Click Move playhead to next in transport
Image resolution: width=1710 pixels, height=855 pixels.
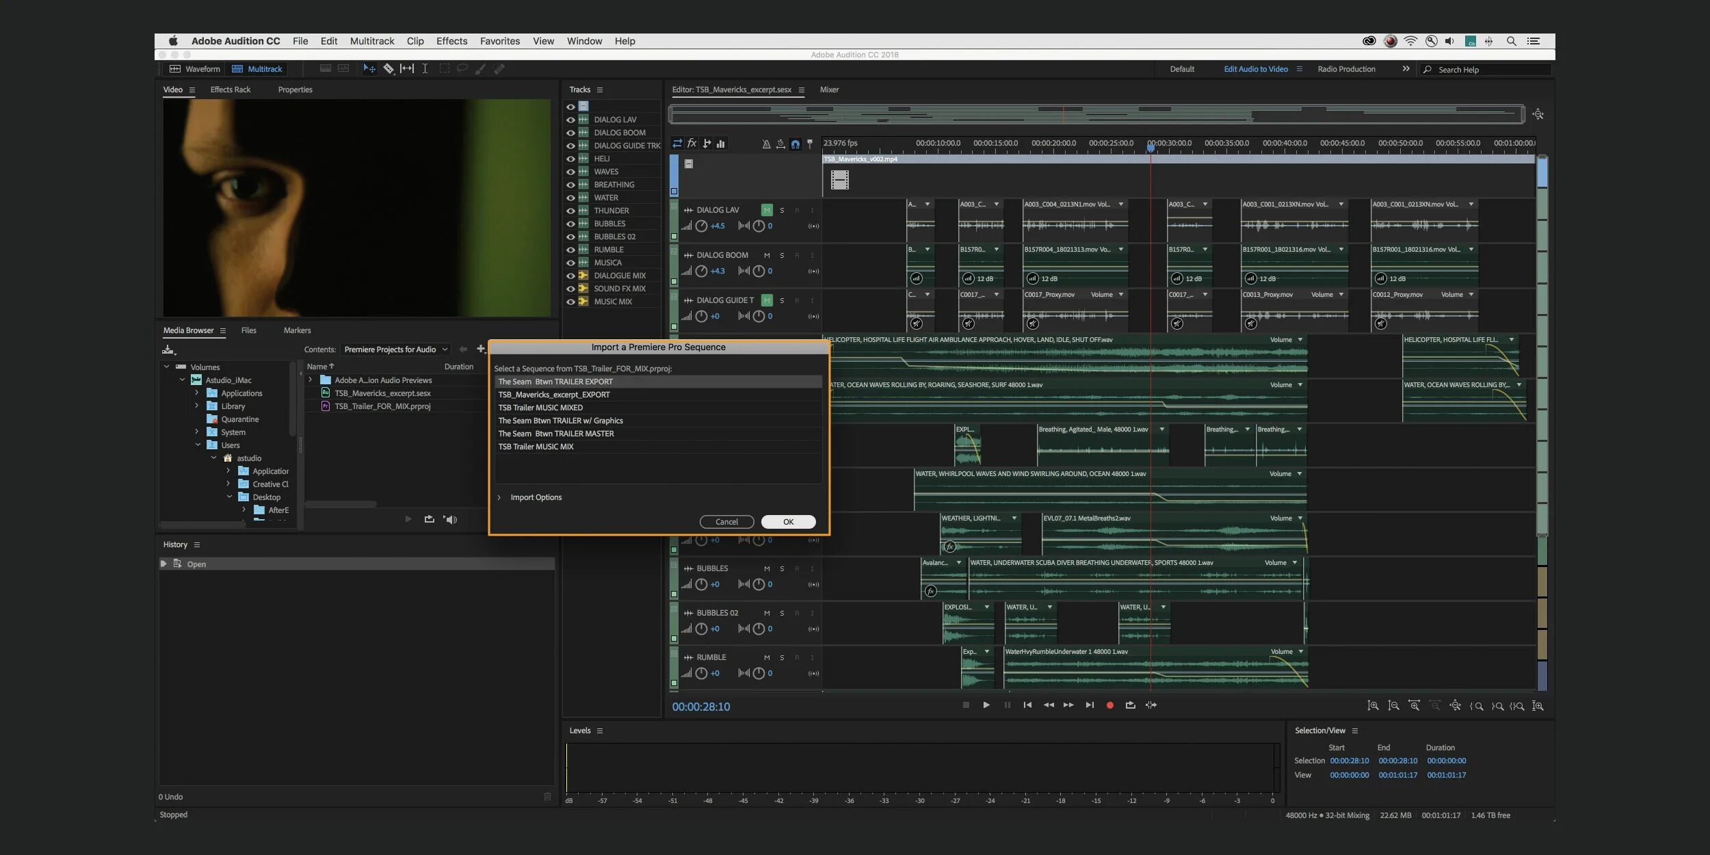(1090, 705)
